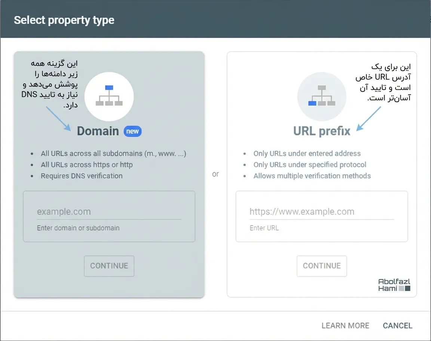Focus the https://www.example.com URL input field
Image resolution: width=431 pixels, height=341 pixels.
[321, 212]
